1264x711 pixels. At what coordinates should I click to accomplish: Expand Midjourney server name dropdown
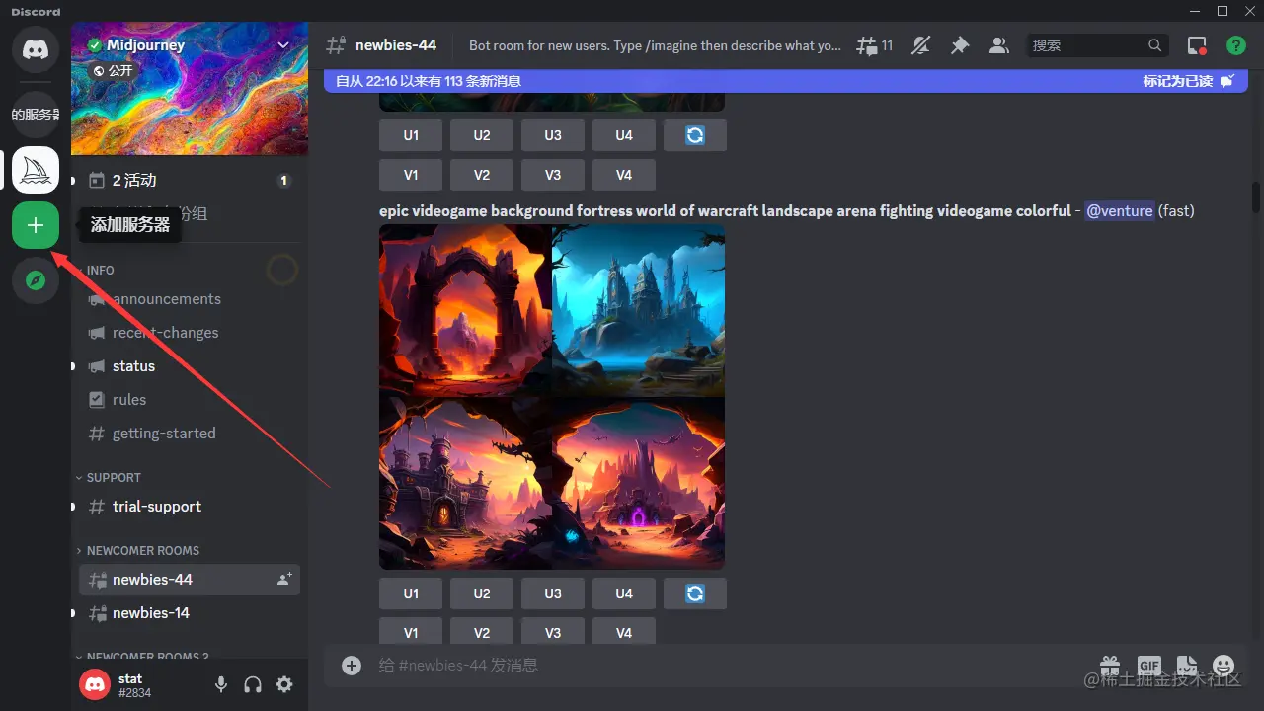pos(283,45)
